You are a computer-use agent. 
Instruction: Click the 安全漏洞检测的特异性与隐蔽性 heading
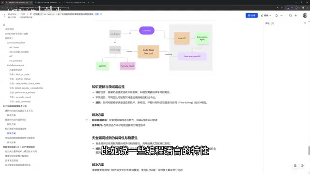[x=115, y=138]
